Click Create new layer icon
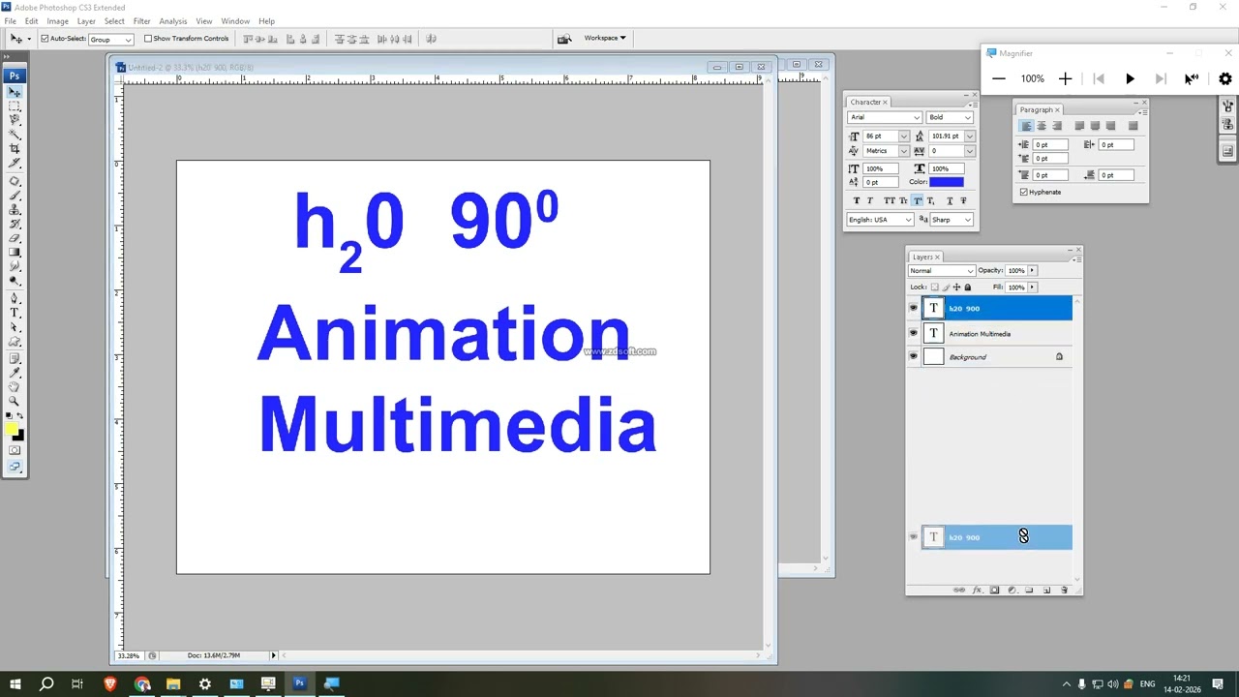This screenshot has width=1239, height=697. tap(1046, 590)
